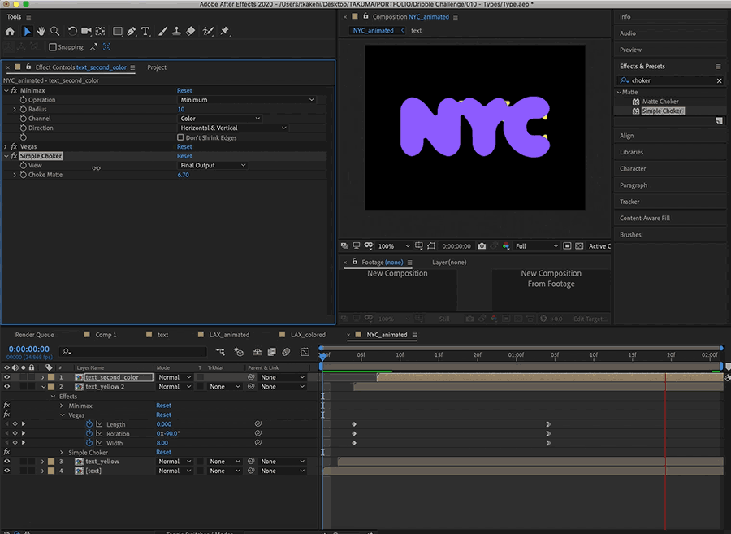731x534 pixels.
Task: Hide the [text] layer 4
Action: tap(6, 471)
